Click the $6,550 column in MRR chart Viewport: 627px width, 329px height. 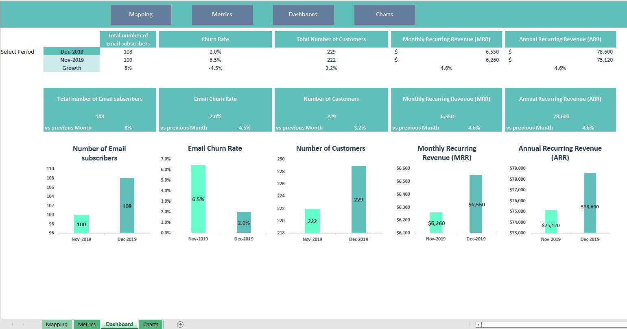click(475, 203)
